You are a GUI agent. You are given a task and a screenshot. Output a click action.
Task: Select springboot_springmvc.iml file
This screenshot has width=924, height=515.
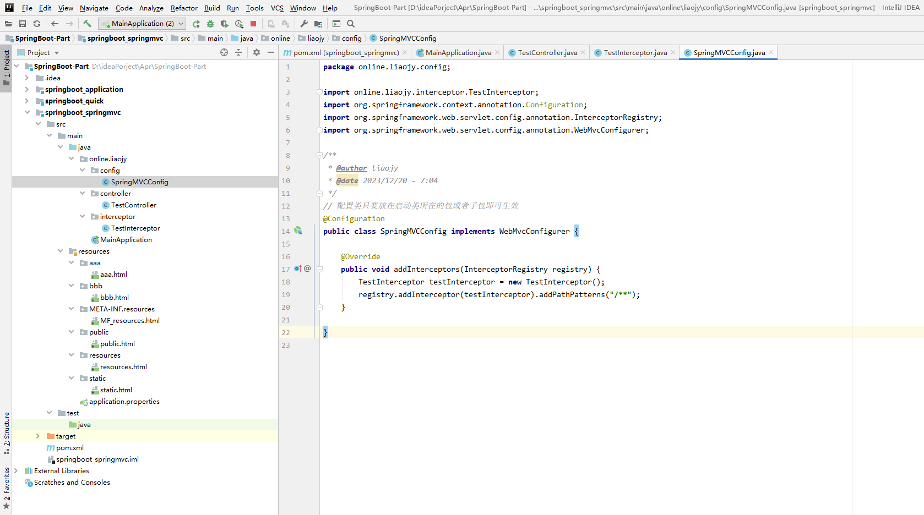pos(97,459)
